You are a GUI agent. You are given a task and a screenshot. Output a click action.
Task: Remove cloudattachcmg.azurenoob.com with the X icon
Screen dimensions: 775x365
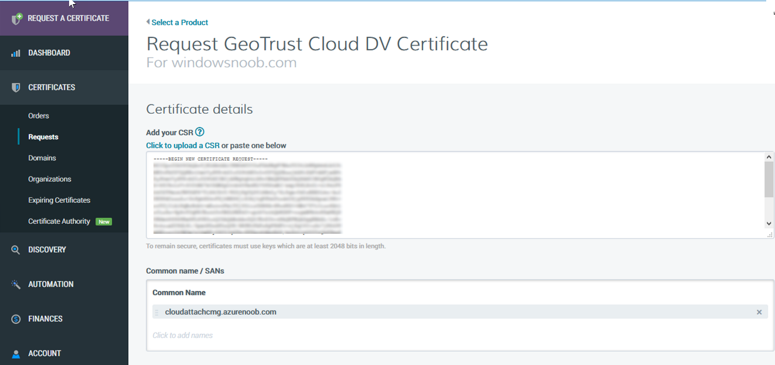759,312
